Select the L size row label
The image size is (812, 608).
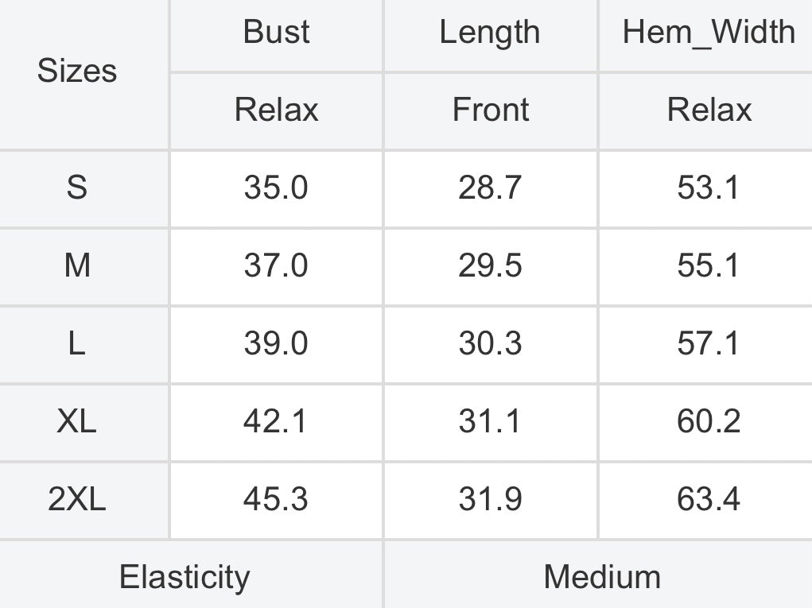(x=76, y=343)
